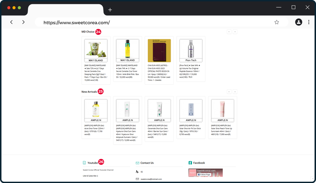Screen dimensions: 316x183
Task: Open the MD Choice section heading
Action: pyautogui.click(x=88, y=32)
